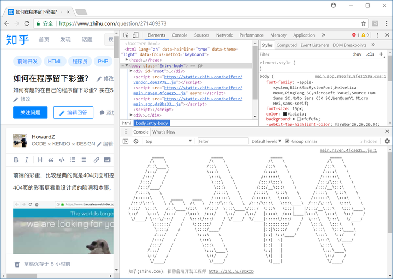The height and width of the screenshot is (279, 393).
Task: Open What's New drawer tab
Action: 164,132
